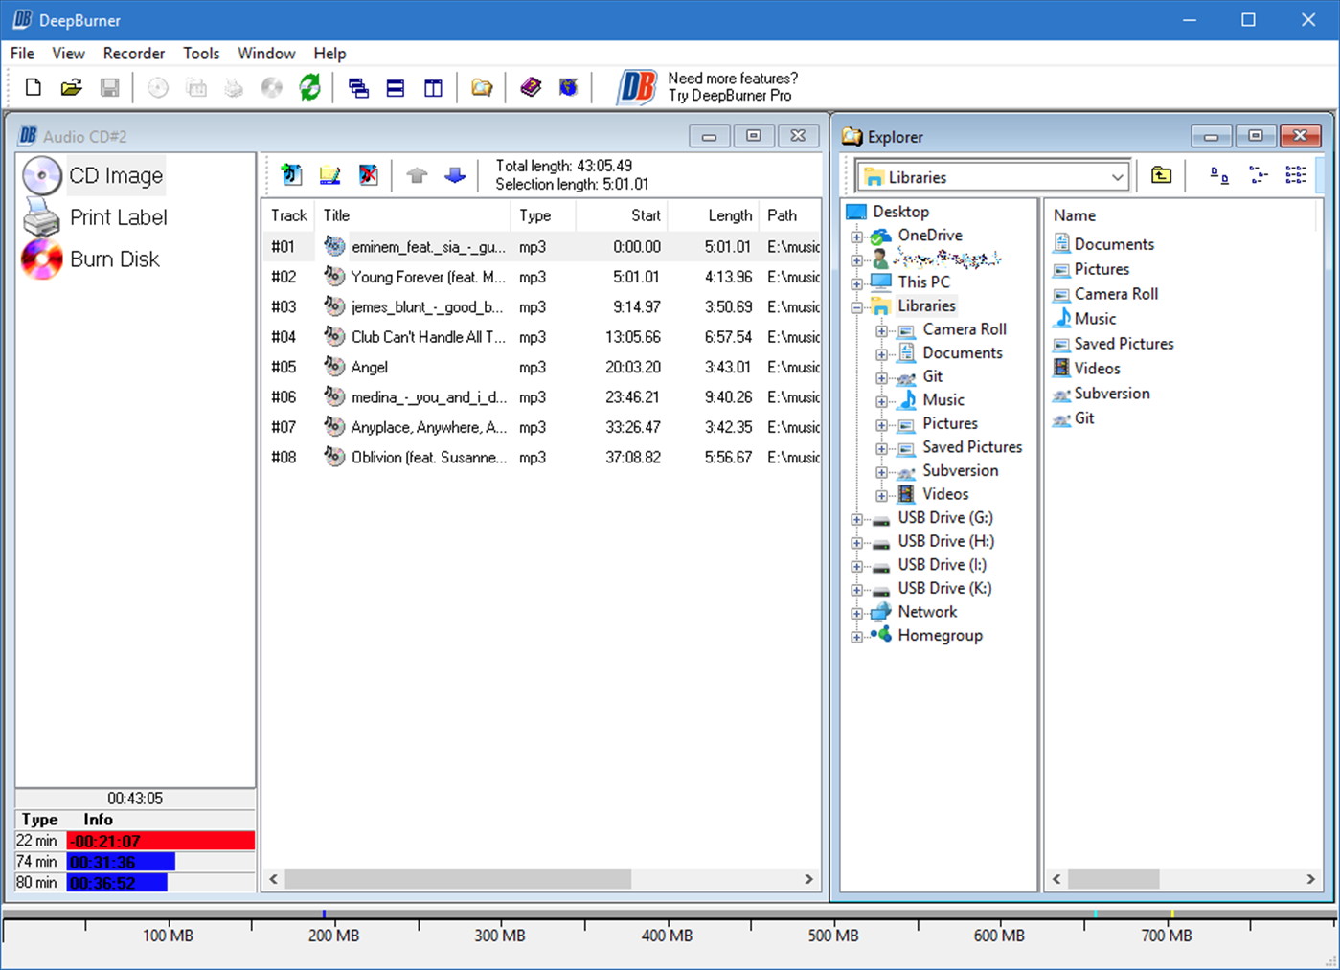1340x970 pixels.
Task: Expand the This PC tree node
Action: point(857,283)
